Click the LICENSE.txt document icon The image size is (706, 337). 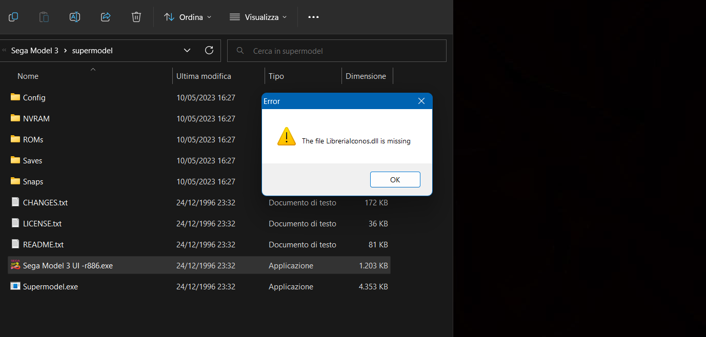coord(15,223)
